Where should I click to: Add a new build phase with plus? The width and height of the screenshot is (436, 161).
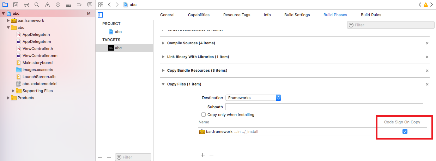pos(158,25)
